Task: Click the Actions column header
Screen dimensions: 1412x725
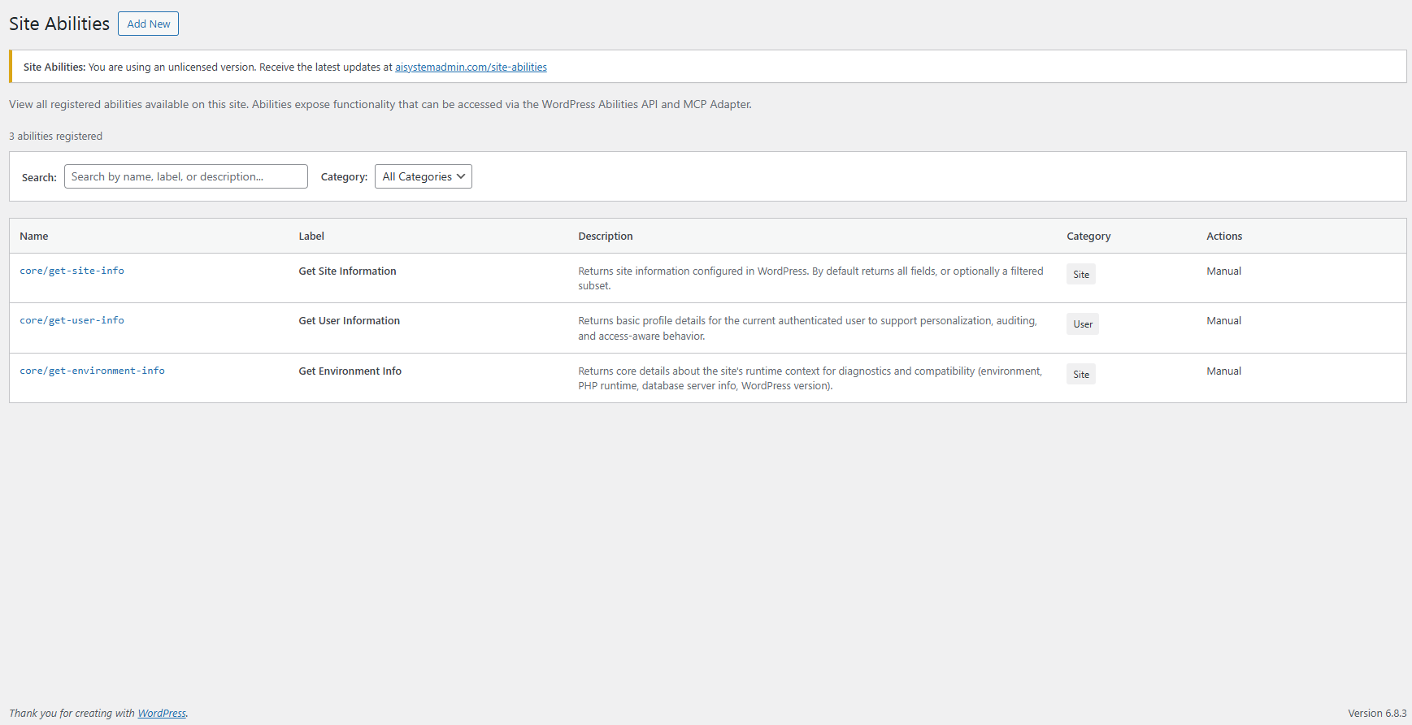Action: (1223, 237)
